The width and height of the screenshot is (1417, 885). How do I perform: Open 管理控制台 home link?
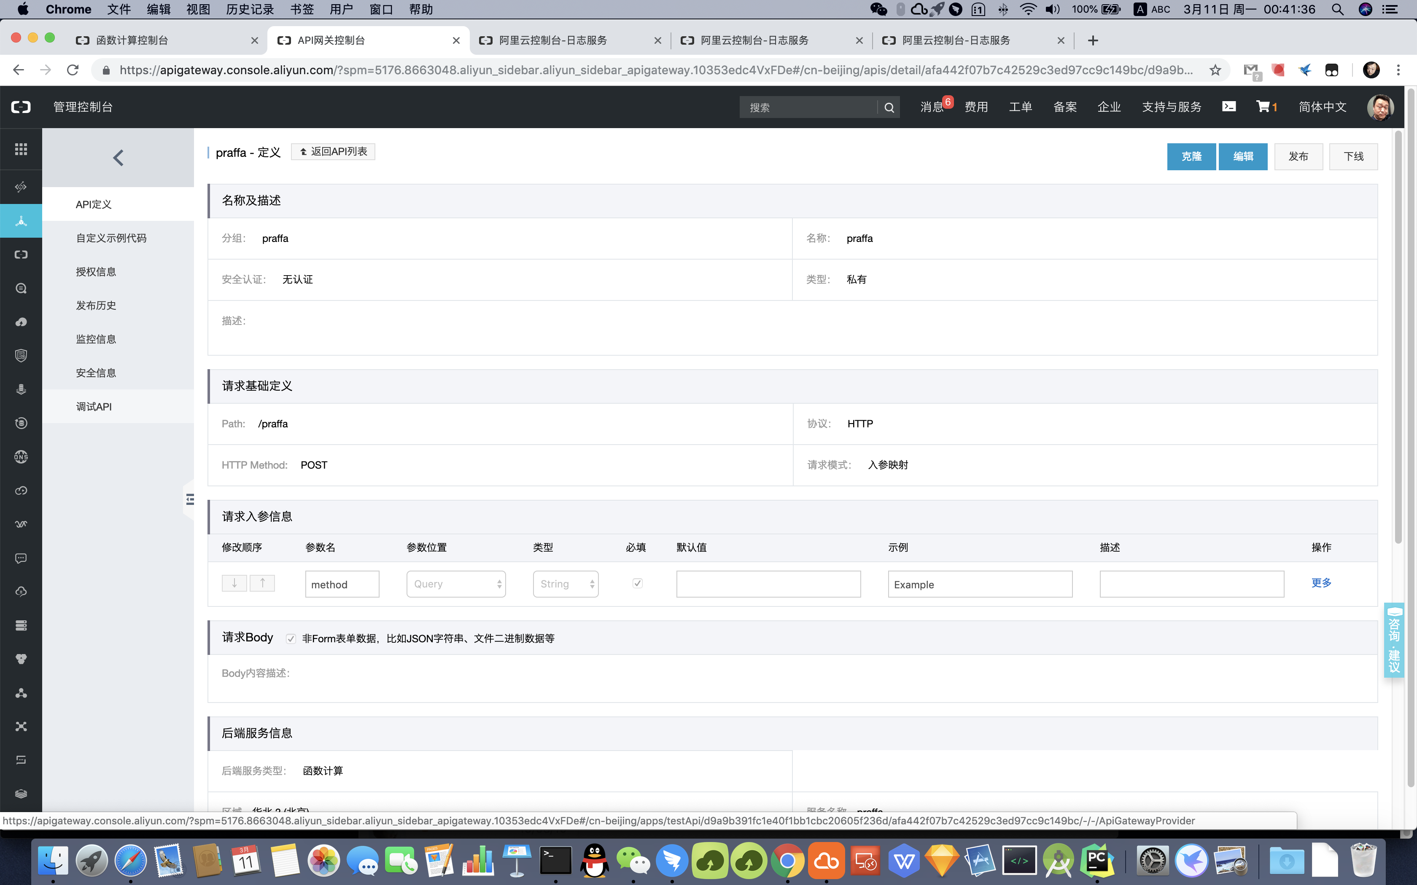[x=83, y=107]
